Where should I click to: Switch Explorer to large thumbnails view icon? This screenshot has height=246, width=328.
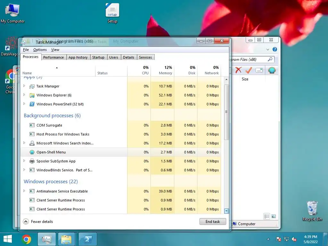click(x=274, y=216)
